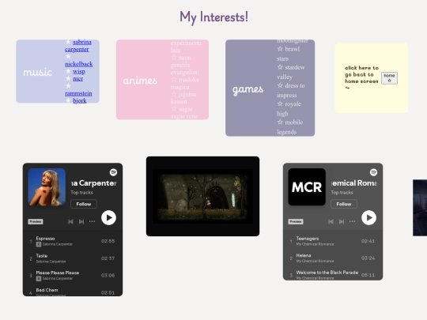Open Spotify logo in MCR widget

373,172
